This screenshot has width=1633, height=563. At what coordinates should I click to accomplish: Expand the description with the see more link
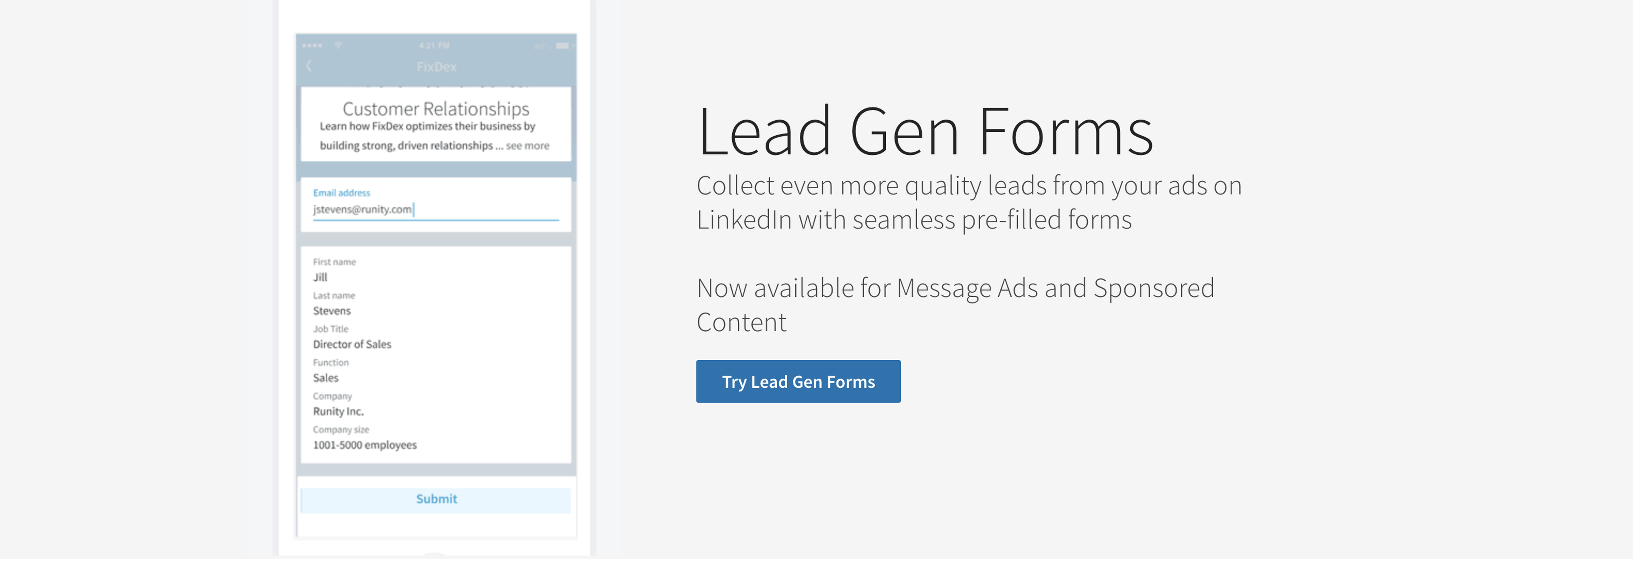527,146
